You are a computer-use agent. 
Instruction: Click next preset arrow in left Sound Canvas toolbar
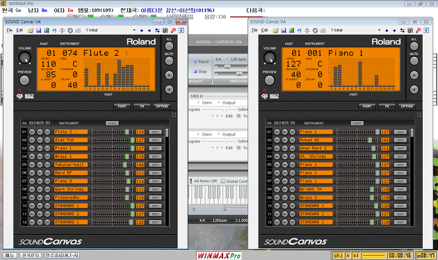click(149, 31)
